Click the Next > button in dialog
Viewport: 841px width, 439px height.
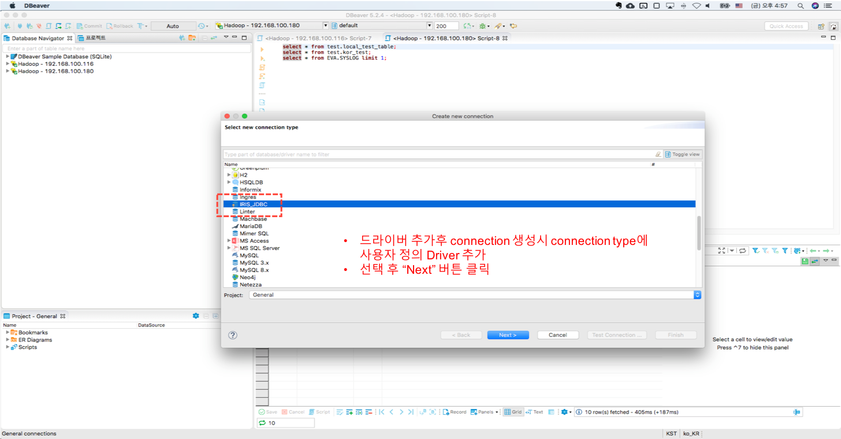(508, 335)
